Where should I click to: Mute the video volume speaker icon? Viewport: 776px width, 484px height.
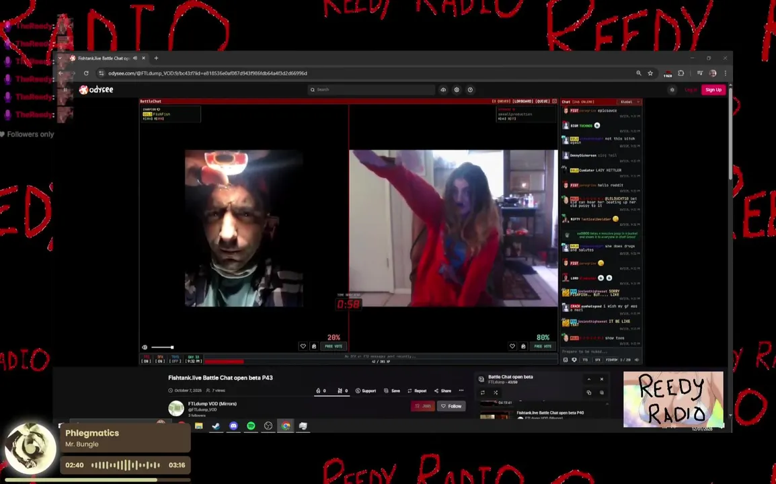coord(145,348)
